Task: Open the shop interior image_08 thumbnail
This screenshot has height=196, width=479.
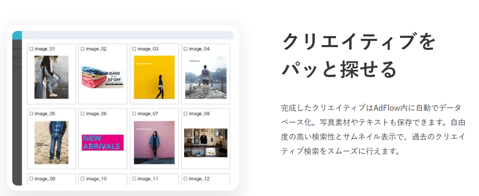Action: pos(206,143)
